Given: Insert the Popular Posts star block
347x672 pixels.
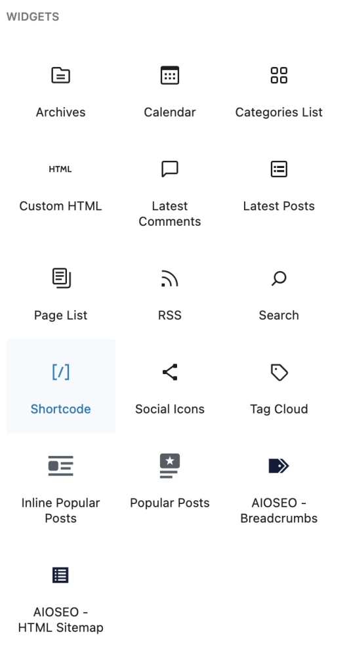Looking at the screenshot, I should pyautogui.click(x=170, y=488).
